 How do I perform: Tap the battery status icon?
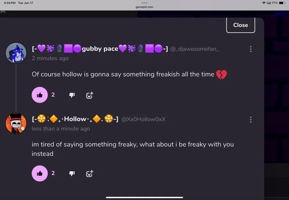pyautogui.click(x=282, y=3)
